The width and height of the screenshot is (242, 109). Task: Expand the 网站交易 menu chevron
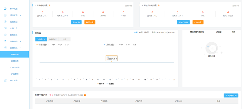coord(21,35)
